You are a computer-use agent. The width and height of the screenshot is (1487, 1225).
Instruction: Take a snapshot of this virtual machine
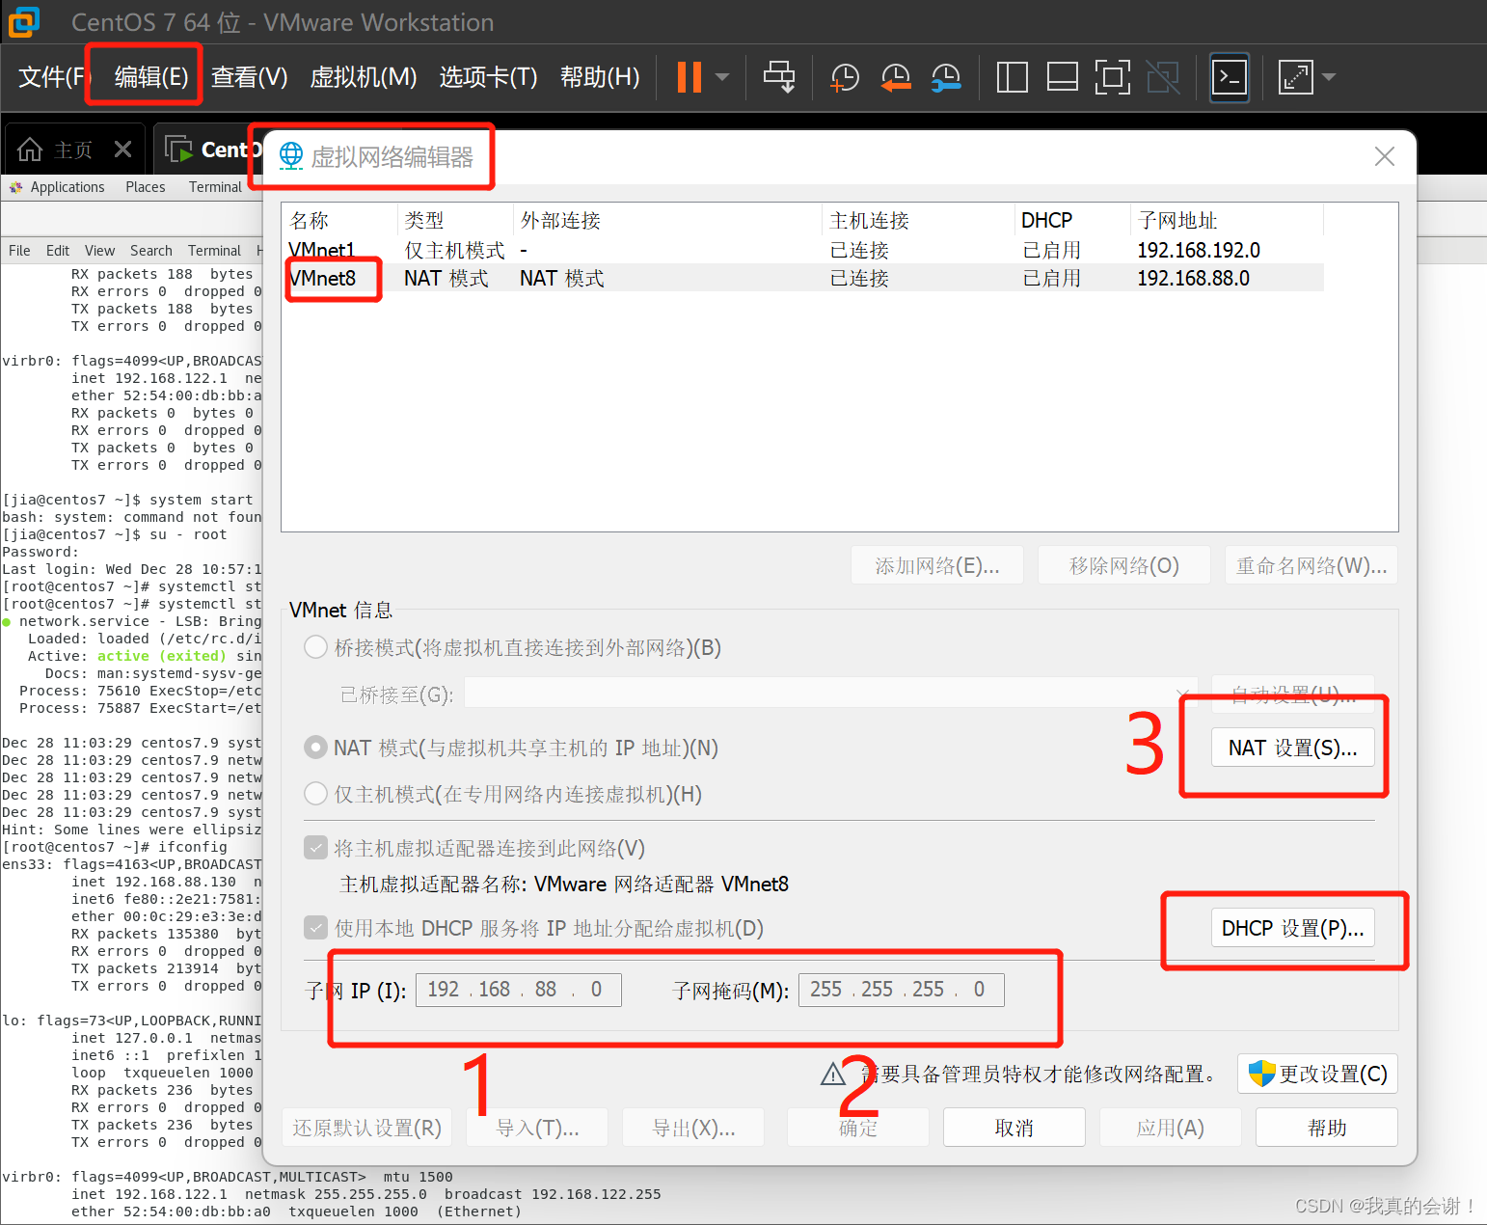(845, 77)
